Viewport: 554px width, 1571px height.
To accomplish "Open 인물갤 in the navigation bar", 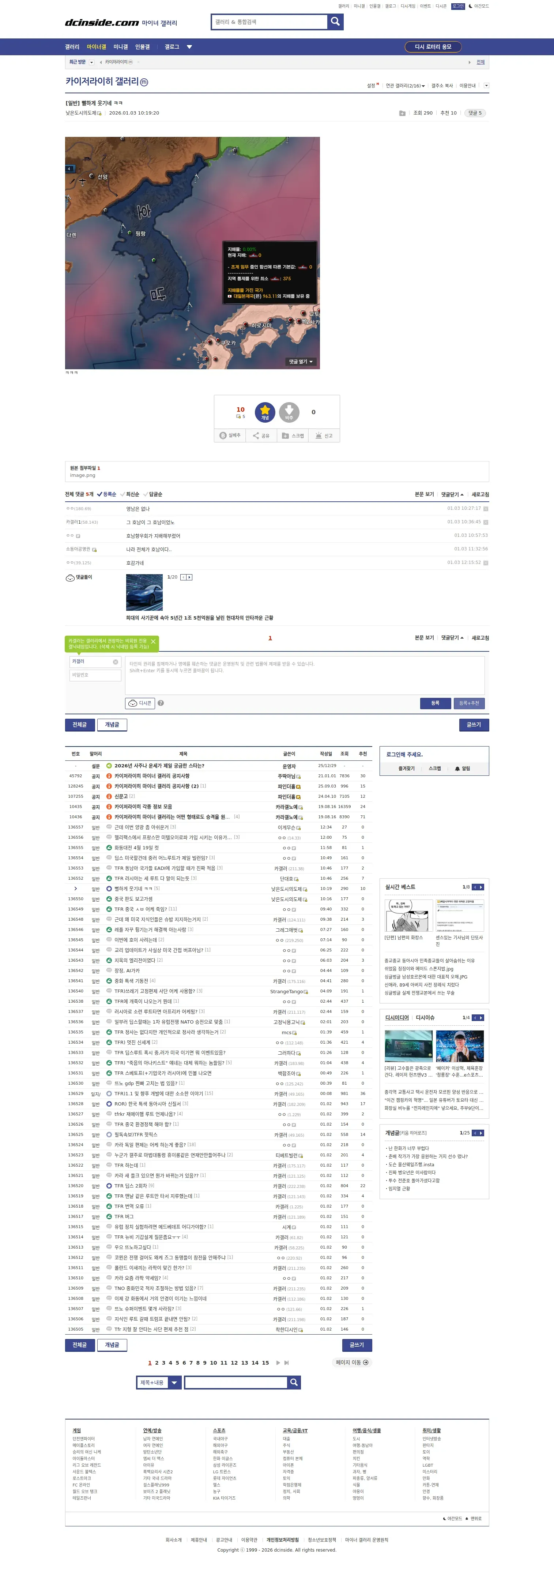I will click(x=142, y=47).
